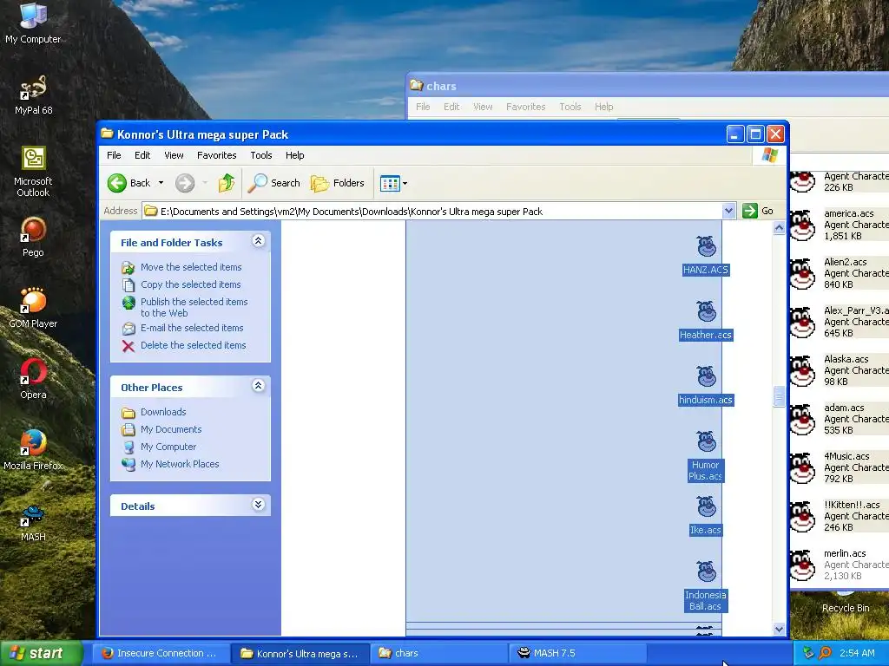Open the Views icon in toolbar
The width and height of the screenshot is (889, 666).
(x=390, y=184)
